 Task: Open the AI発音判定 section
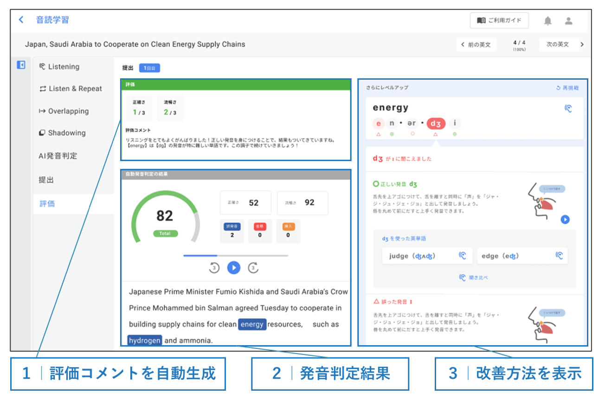[58, 156]
